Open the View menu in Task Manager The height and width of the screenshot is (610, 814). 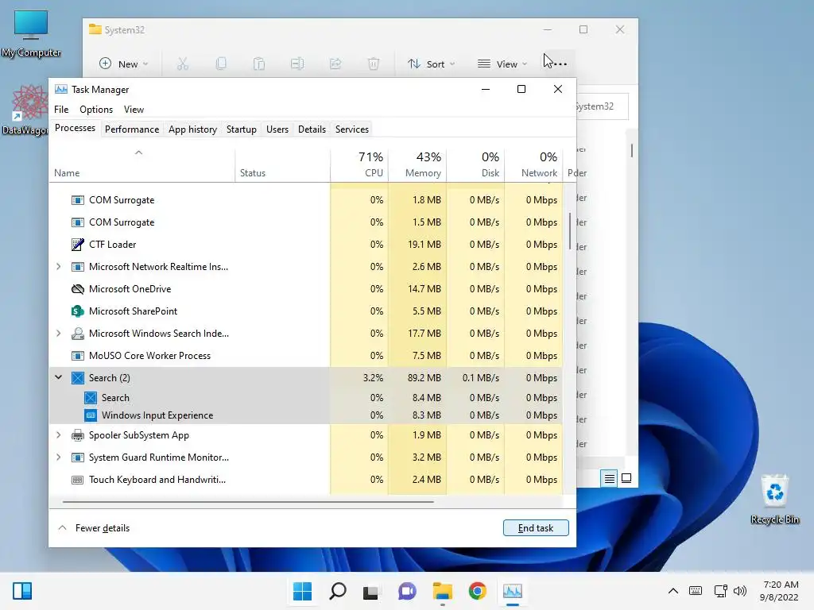pos(134,110)
